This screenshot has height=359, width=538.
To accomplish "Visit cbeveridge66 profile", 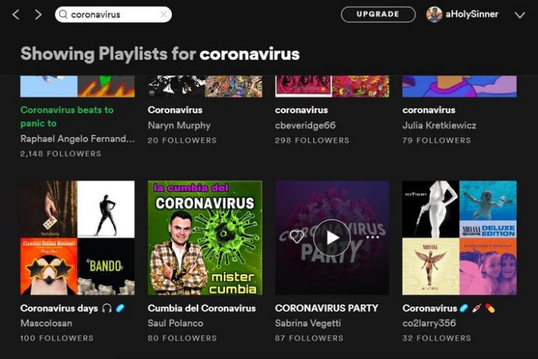I will (305, 125).
